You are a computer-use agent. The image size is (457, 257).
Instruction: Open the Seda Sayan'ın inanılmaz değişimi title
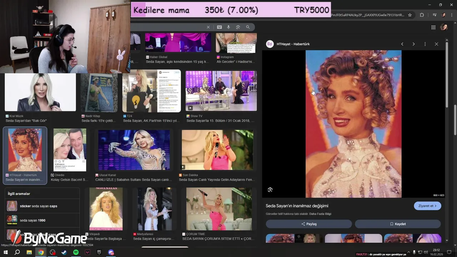pyautogui.click(x=297, y=206)
